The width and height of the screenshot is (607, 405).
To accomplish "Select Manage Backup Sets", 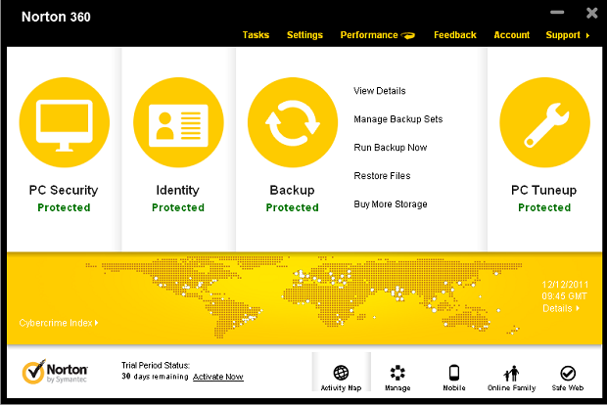I will point(397,119).
